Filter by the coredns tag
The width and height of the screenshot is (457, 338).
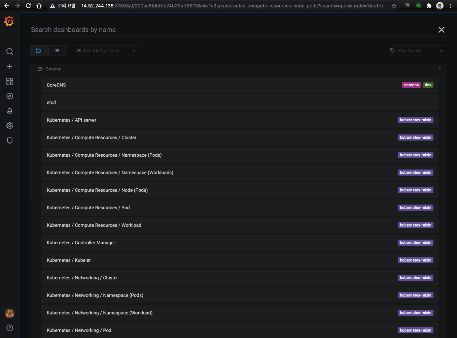(x=411, y=85)
